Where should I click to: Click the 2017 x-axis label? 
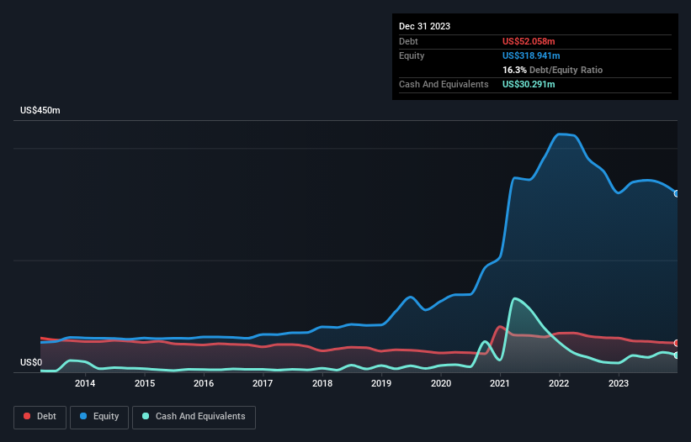tap(263, 383)
